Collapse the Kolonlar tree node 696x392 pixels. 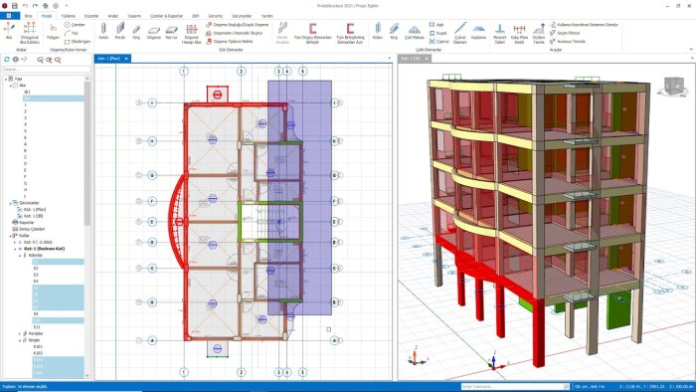coord(20,256)
